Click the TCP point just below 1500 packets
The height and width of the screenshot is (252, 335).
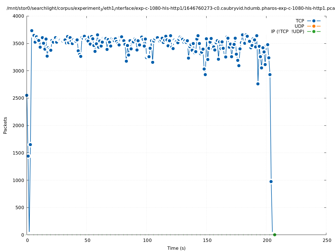[28, 156]
